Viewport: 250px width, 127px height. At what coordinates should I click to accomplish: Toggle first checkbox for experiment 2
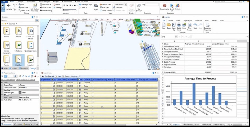coord(53,86)
